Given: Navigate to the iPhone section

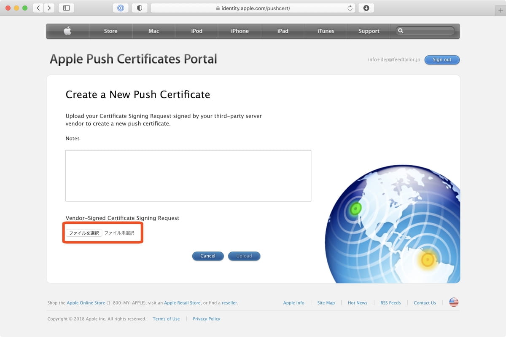Looking at the screenshot, I should click(240, 31).
